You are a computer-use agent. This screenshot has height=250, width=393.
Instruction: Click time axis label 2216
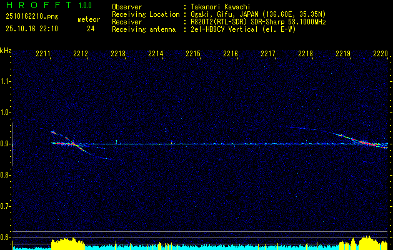pos(231,54)
